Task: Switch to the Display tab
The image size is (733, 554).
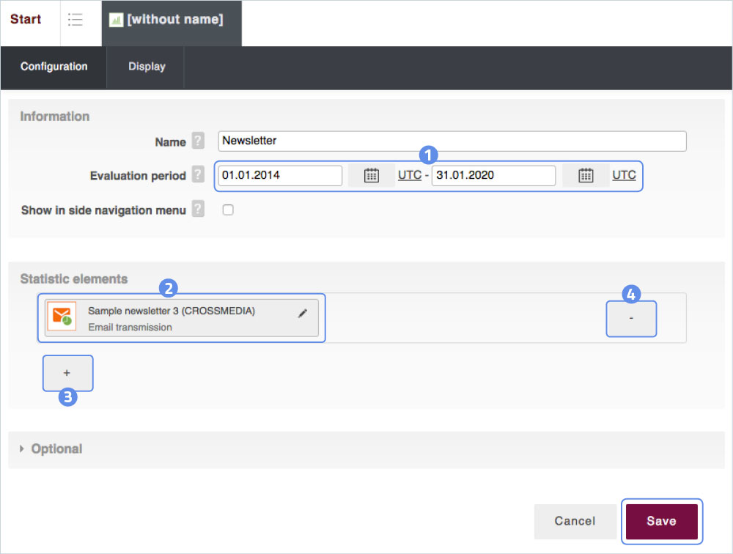Action: point(147,67)
